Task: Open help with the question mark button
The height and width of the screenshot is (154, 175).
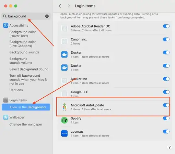Action: click(x=169, y=147)
